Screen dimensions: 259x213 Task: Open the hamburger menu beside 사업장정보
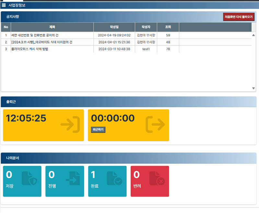(4, 5)
